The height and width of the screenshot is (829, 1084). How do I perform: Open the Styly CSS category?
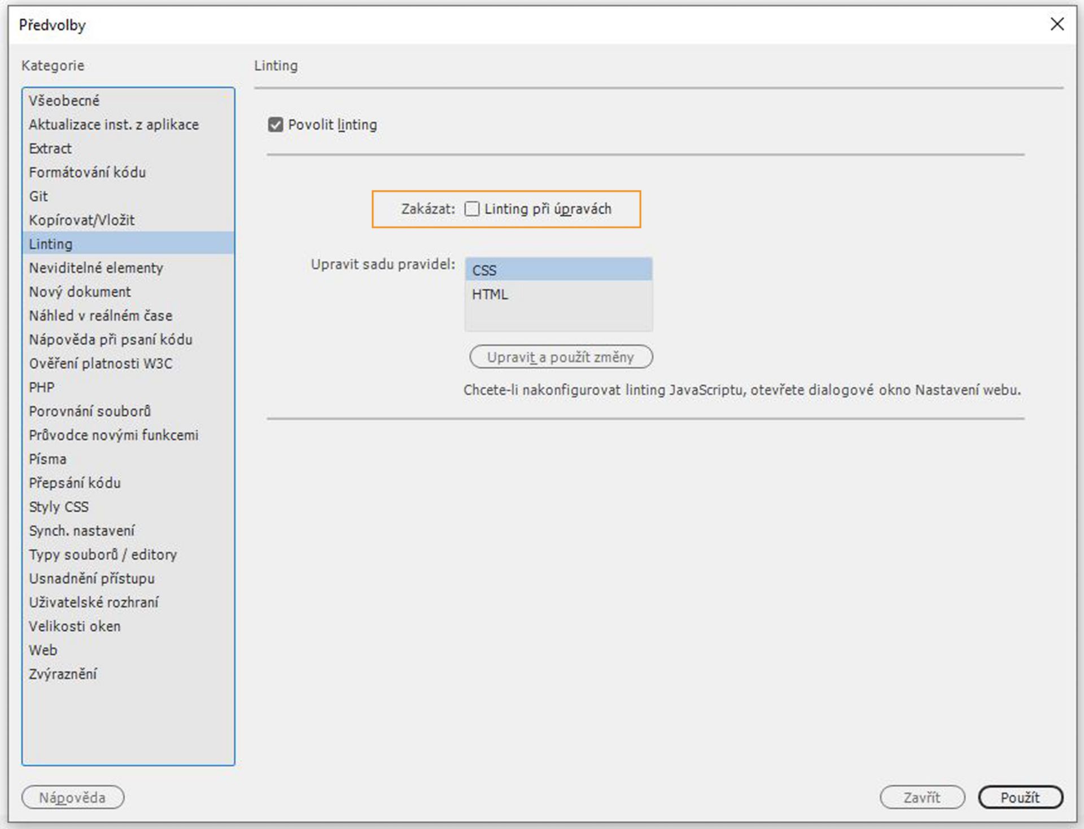(x=59, y=507)
